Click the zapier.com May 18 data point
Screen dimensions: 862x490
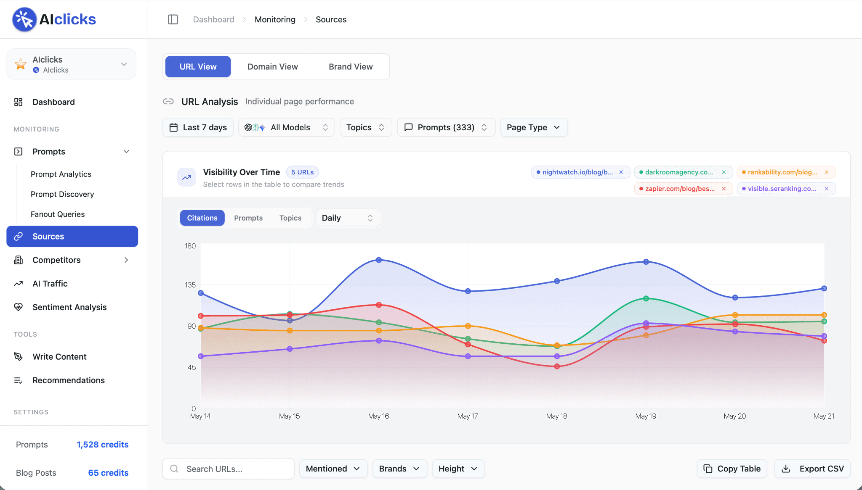pyautogui.click(x=557, y=366)
